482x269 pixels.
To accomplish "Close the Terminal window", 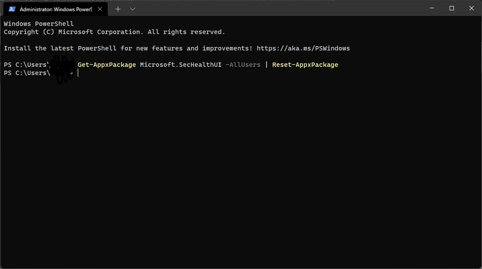I will [471, 8].
